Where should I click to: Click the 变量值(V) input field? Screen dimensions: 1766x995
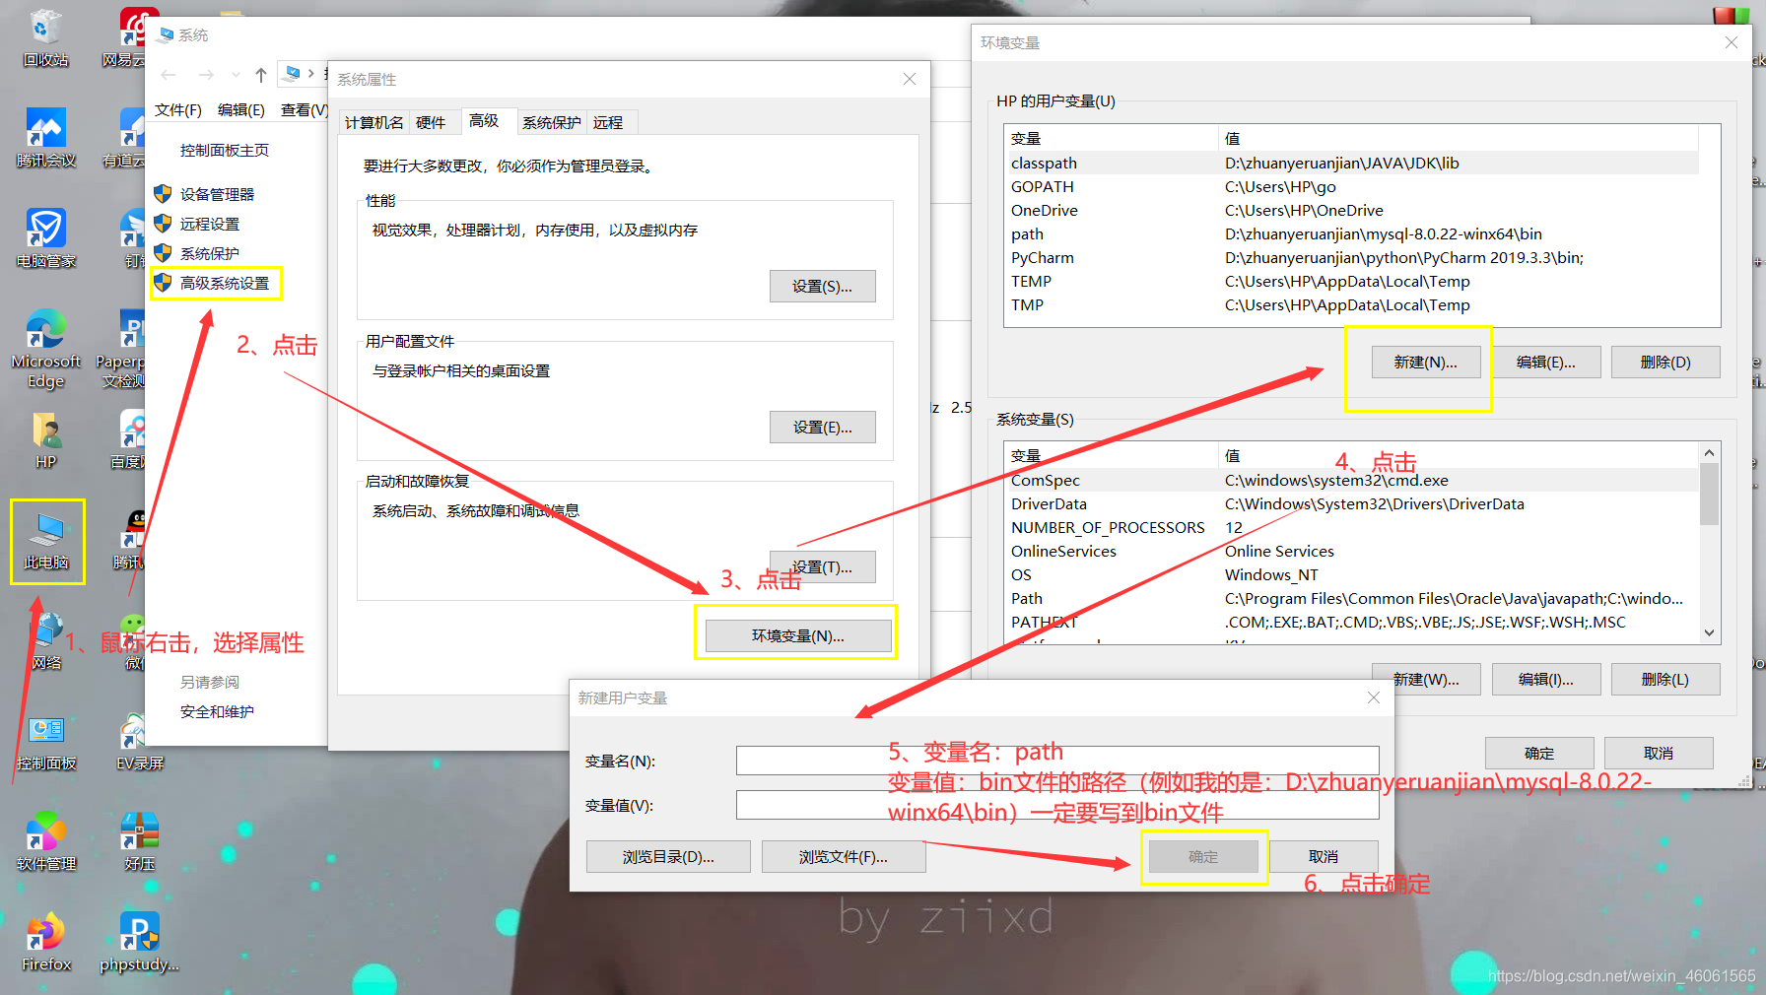(1057, 805)
